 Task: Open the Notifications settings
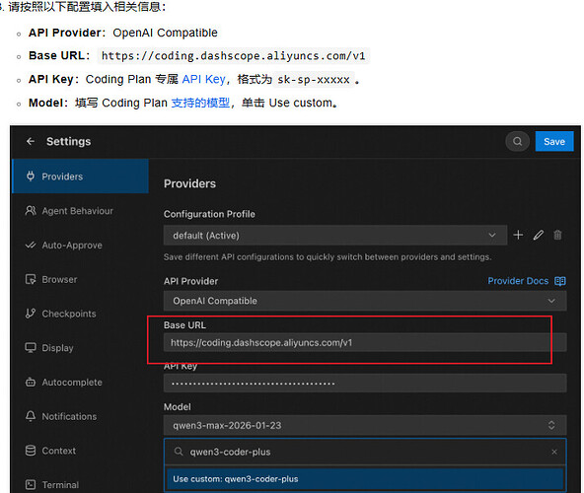[x=80, y=416]
